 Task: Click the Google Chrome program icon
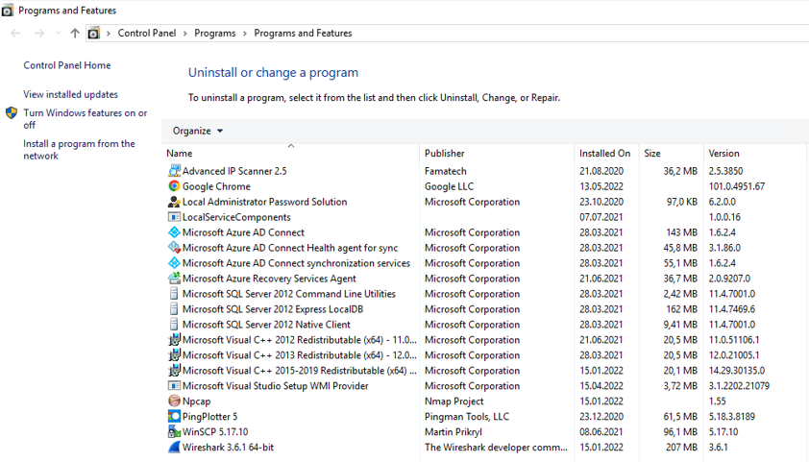pos(175,186)
